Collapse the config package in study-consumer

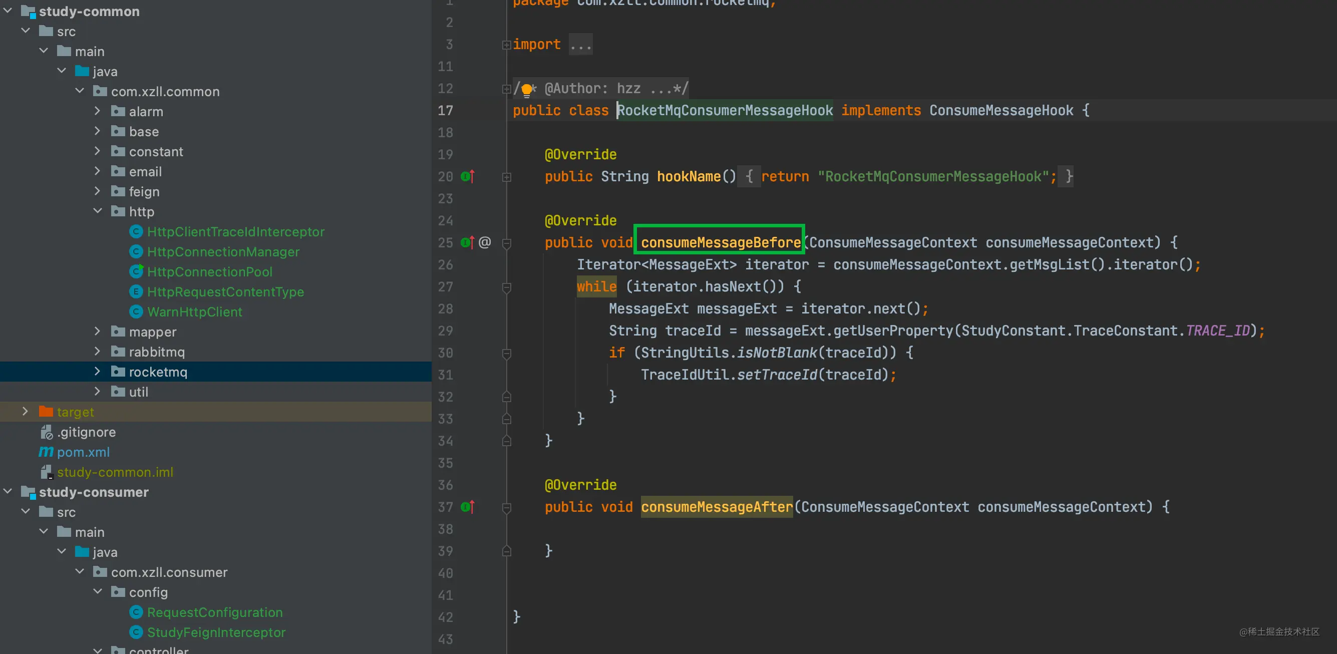point(97,591)
